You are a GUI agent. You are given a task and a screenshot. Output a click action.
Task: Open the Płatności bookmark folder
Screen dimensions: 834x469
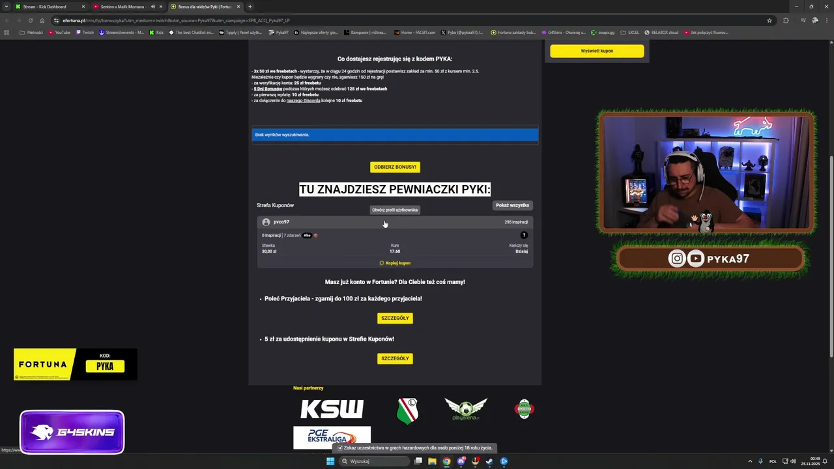(31, 33)
